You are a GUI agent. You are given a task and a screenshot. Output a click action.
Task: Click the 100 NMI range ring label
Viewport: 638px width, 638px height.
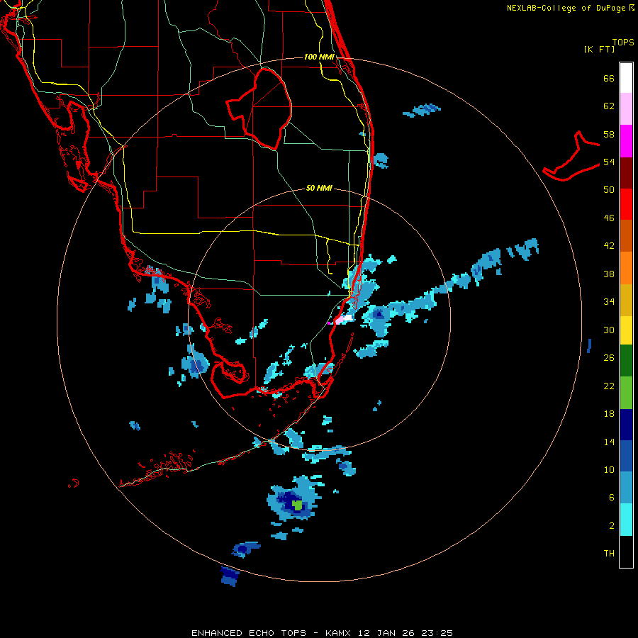click(319, 57)
